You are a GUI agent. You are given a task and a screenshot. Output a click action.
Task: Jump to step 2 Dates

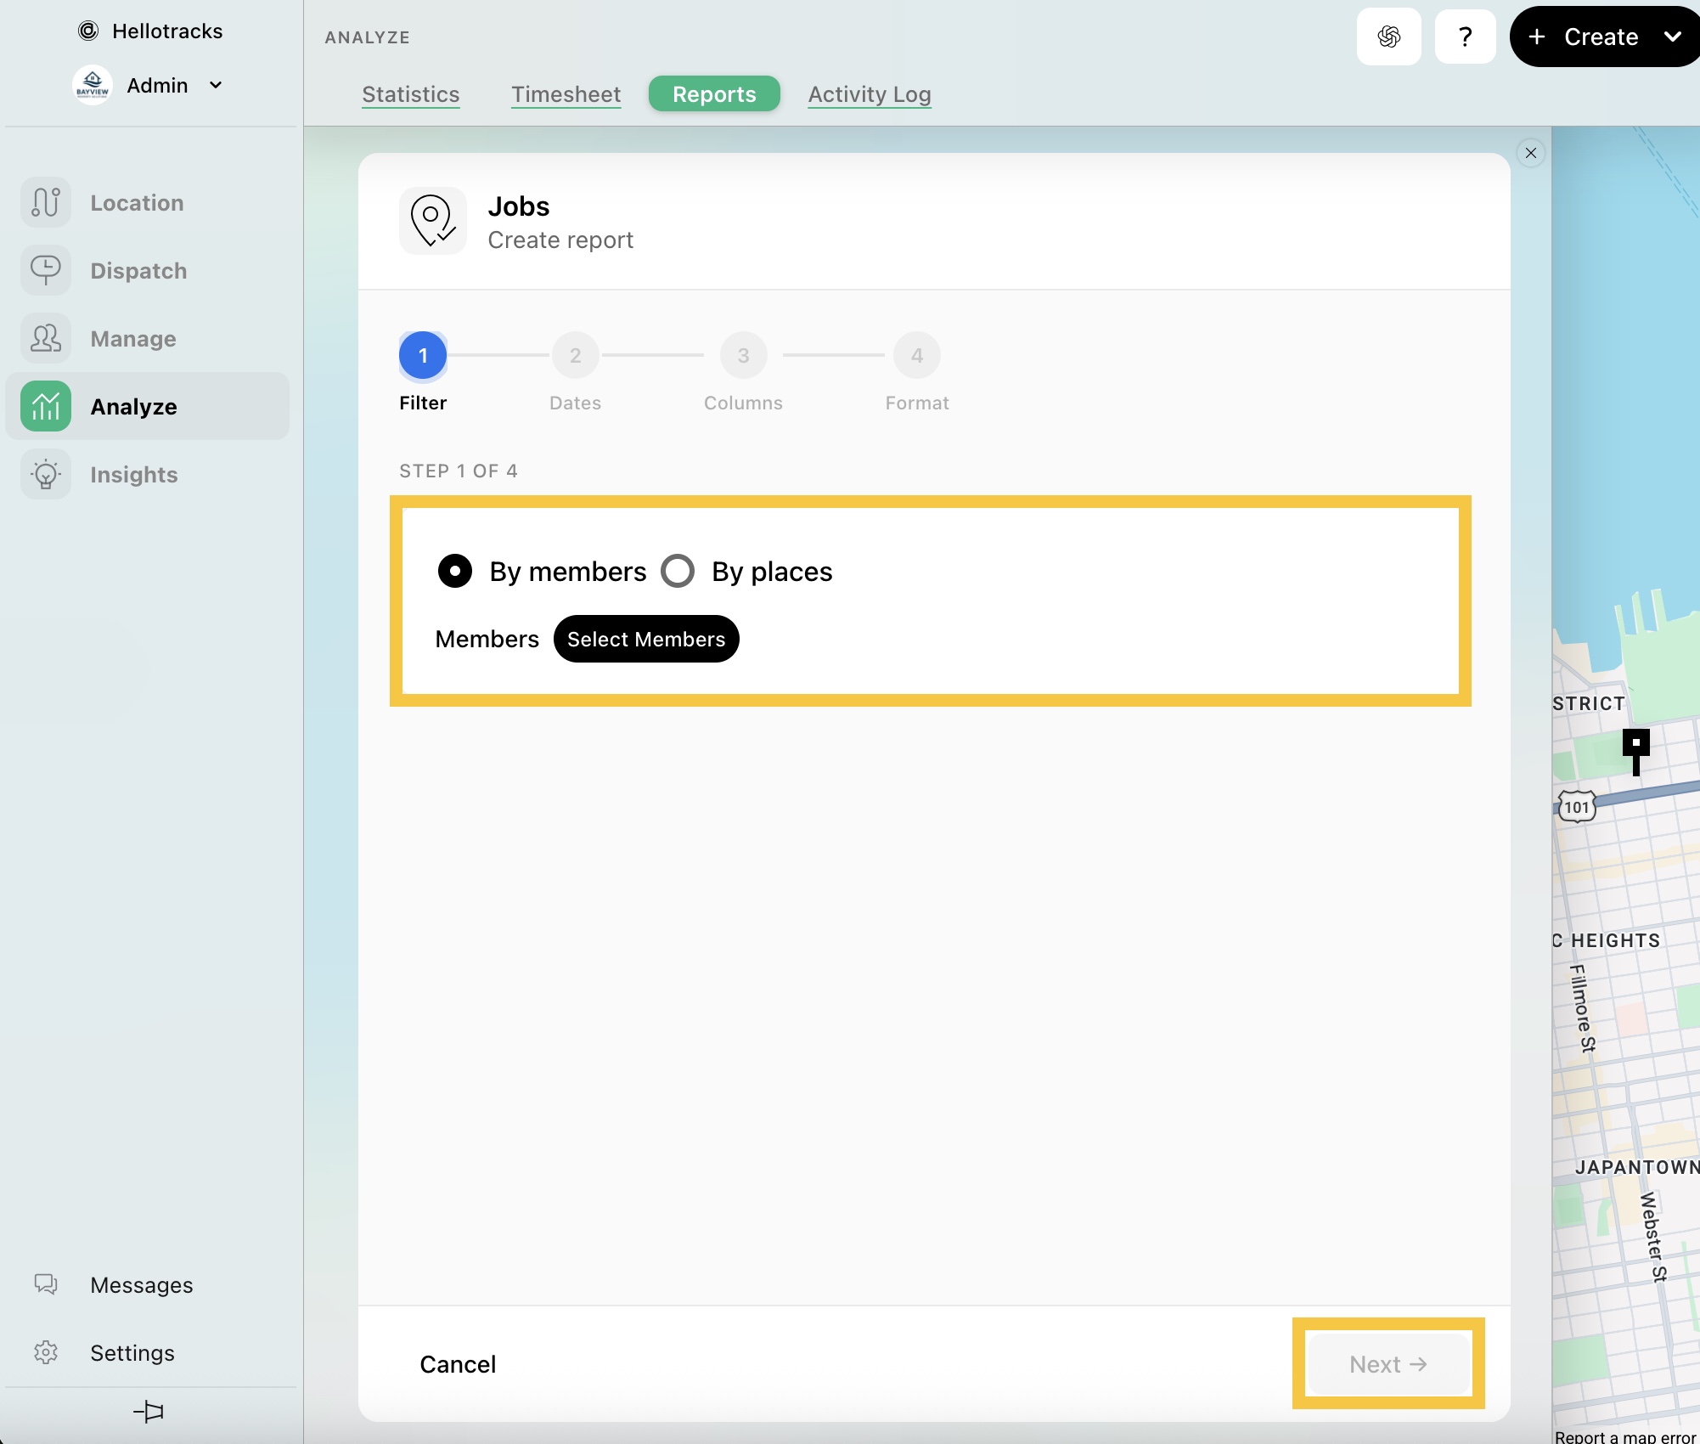coord(576,356)
